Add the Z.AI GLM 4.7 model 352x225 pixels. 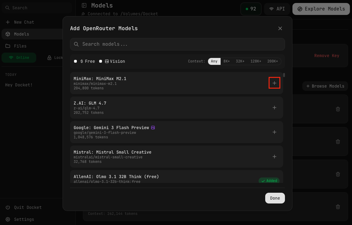(274, 107)
